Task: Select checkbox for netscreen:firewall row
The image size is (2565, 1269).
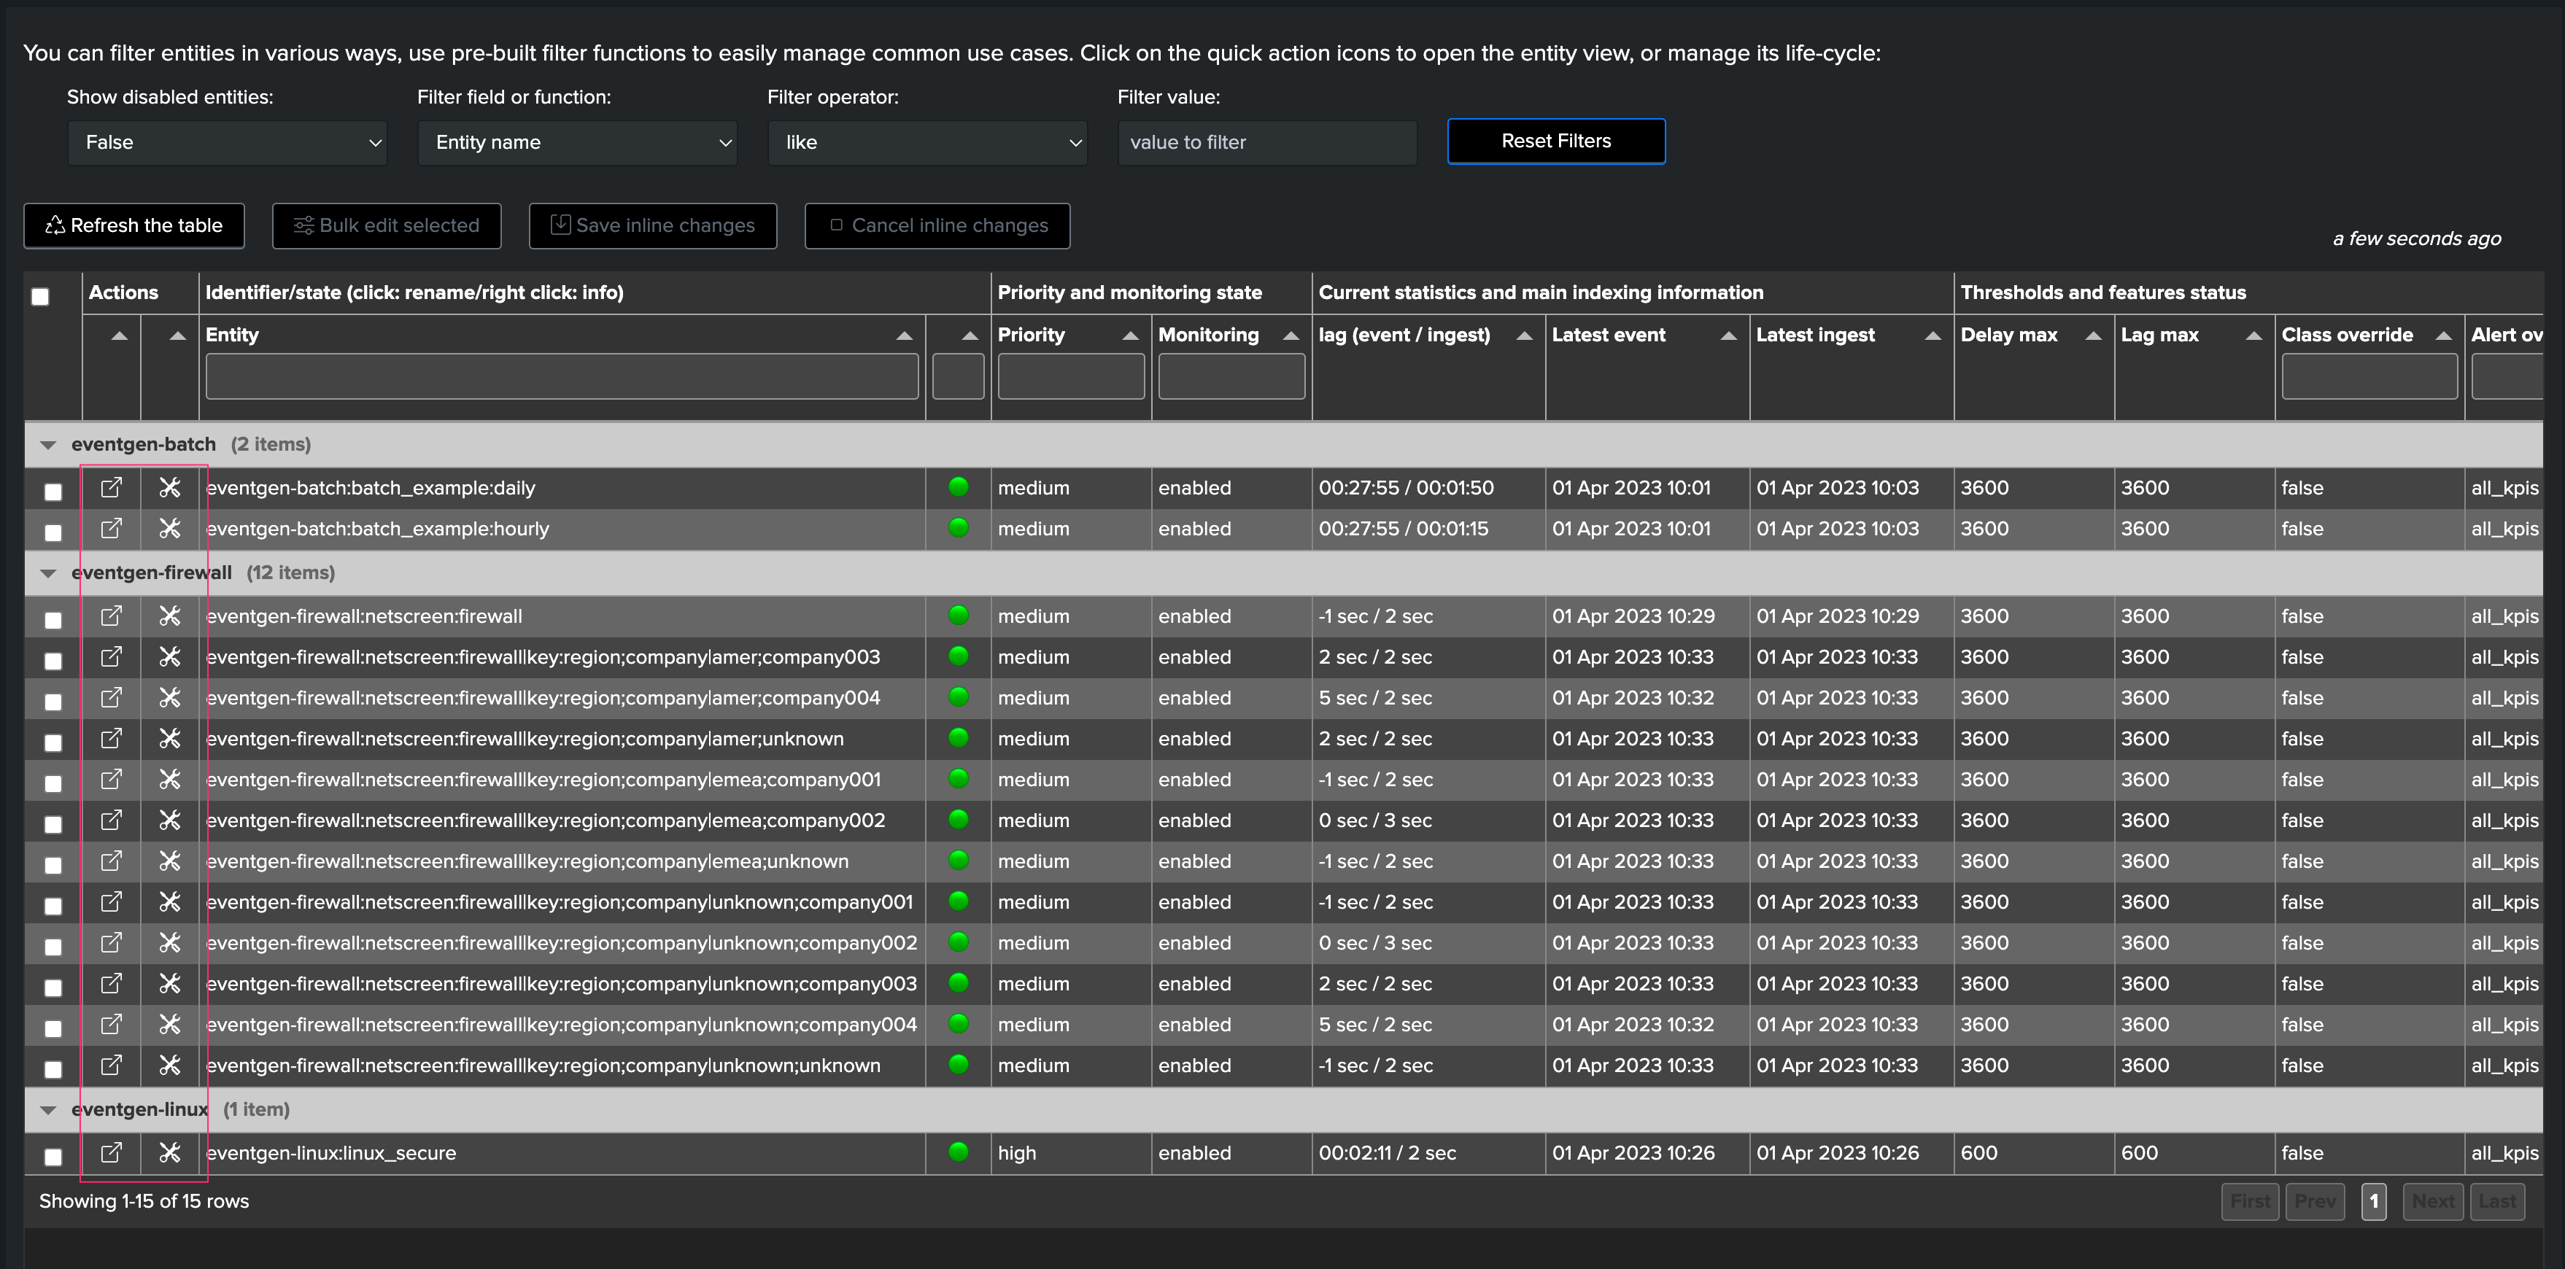Action: (x=54, y=620)
